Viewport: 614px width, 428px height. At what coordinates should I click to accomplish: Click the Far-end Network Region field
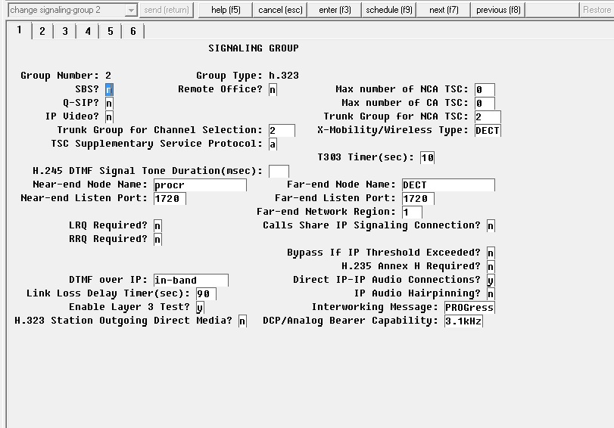pos(412,212)
